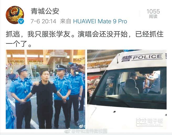Open the HUAWEI Mate 9 Pro source link

pos(100,21)
